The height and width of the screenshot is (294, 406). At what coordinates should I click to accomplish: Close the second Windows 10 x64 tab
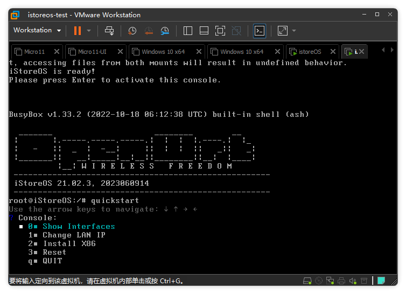pyautogui.click(x=277, y=52)
